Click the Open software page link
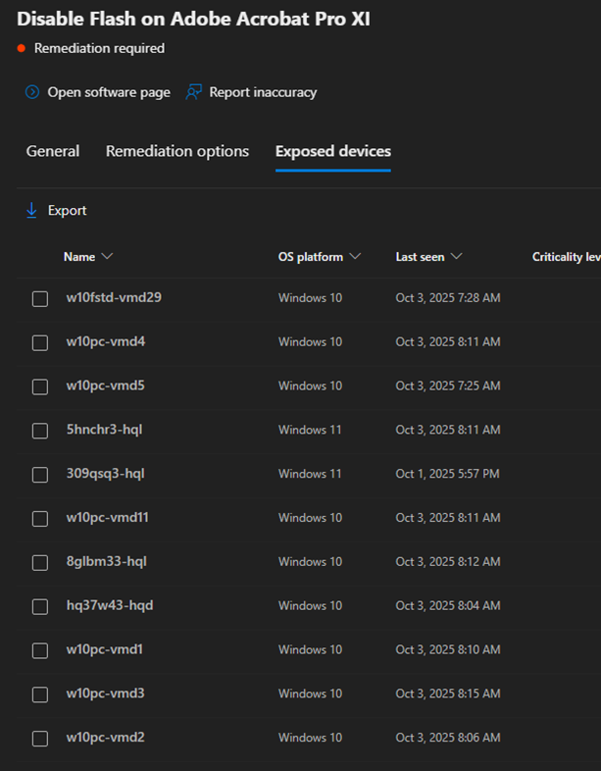This screenshot has height=771, width=601. [x=109, y=92]
